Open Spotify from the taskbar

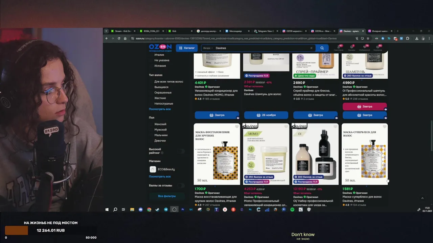(x=292, y=210)
